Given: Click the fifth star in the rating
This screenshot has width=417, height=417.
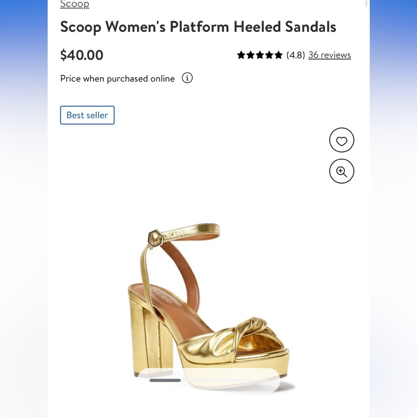Looking at the screenshot, I should [279, 55].
